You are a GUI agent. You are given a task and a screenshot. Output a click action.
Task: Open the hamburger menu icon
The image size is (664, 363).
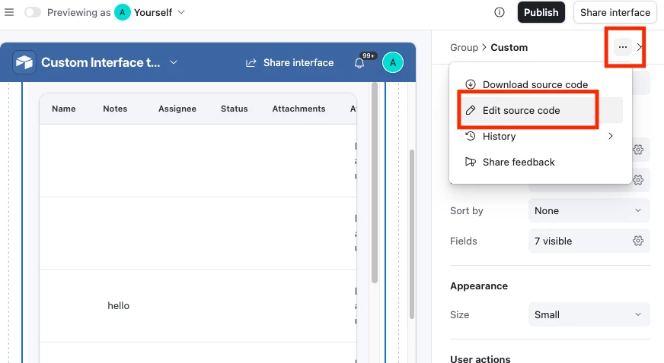pyautogui.click(x=9, y=12)
